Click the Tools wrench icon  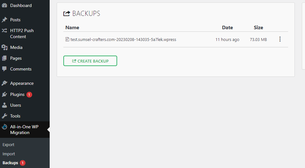pos(4,116)
